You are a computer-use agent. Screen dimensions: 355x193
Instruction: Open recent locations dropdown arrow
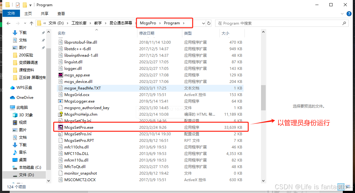pos(25,23)
